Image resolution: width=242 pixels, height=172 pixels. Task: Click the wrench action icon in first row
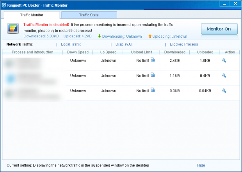click(224, 60)
